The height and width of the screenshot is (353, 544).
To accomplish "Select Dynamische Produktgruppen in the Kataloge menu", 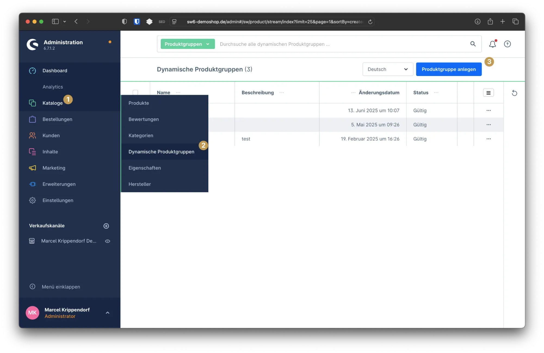I will pyautogui.click(x=161, y=152).
